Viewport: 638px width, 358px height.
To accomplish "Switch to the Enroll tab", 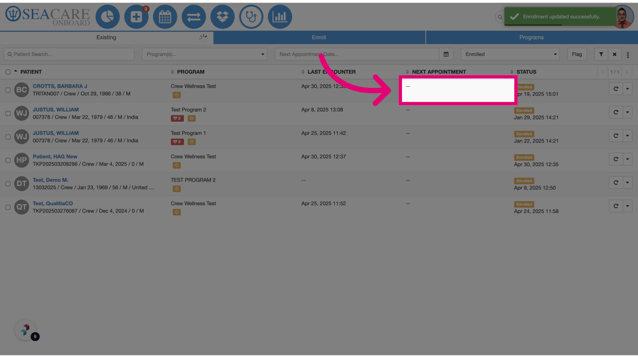I will pyautogui.click(x=319, y=37).
